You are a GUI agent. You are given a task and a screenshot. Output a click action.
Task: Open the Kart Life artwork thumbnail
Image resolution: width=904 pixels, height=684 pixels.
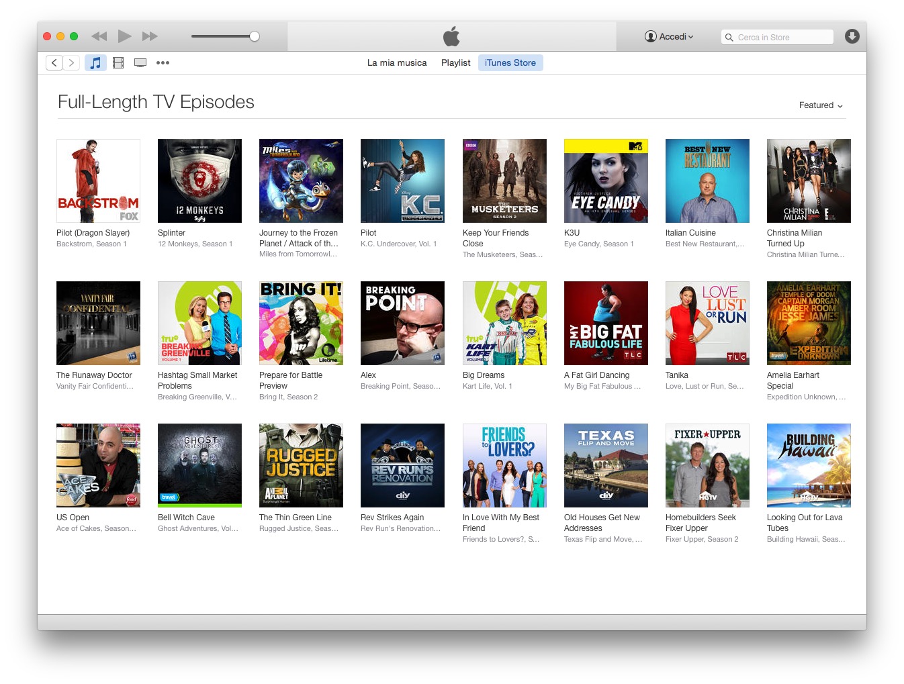click(x=504, y=323)
